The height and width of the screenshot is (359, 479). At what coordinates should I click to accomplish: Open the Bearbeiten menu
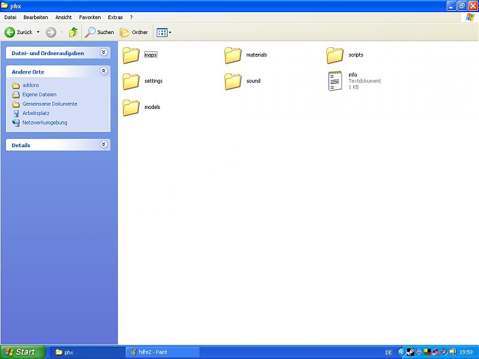(36, 17)
